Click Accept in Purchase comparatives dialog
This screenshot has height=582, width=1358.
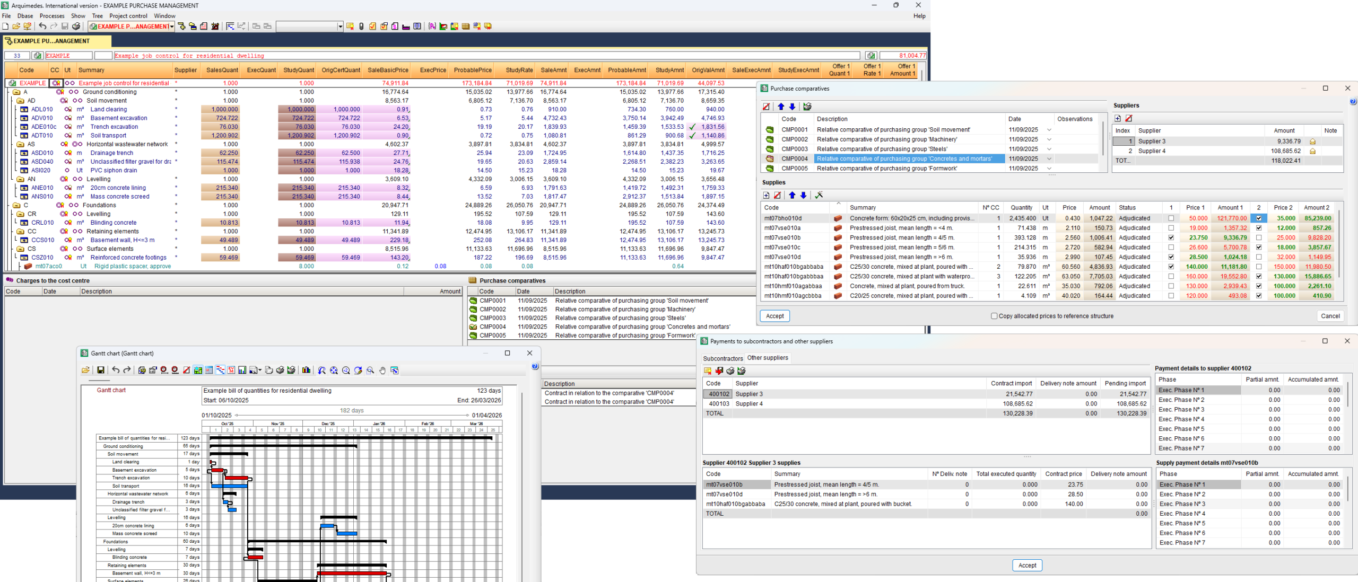tap(774, 316)
